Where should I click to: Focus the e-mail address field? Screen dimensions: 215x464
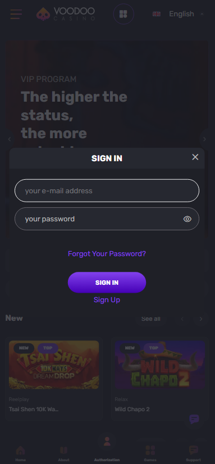(x=107, y=190)
